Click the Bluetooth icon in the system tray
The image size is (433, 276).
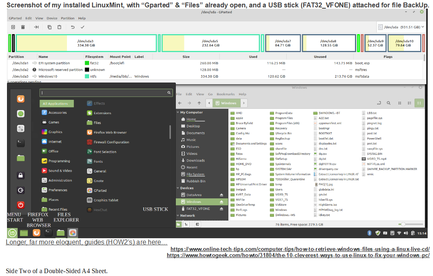pyautogui.click(x=369, y=233)
